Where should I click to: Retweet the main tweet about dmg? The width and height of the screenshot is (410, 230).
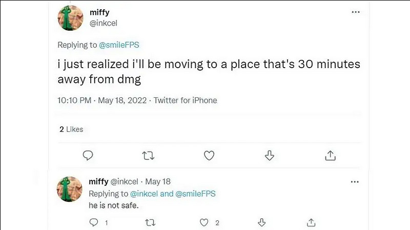click(x=148, y=155)
